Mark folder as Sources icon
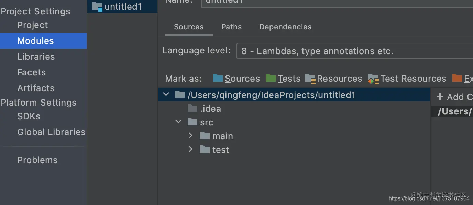Screen dimensions: 473x205 coord(218,78)
